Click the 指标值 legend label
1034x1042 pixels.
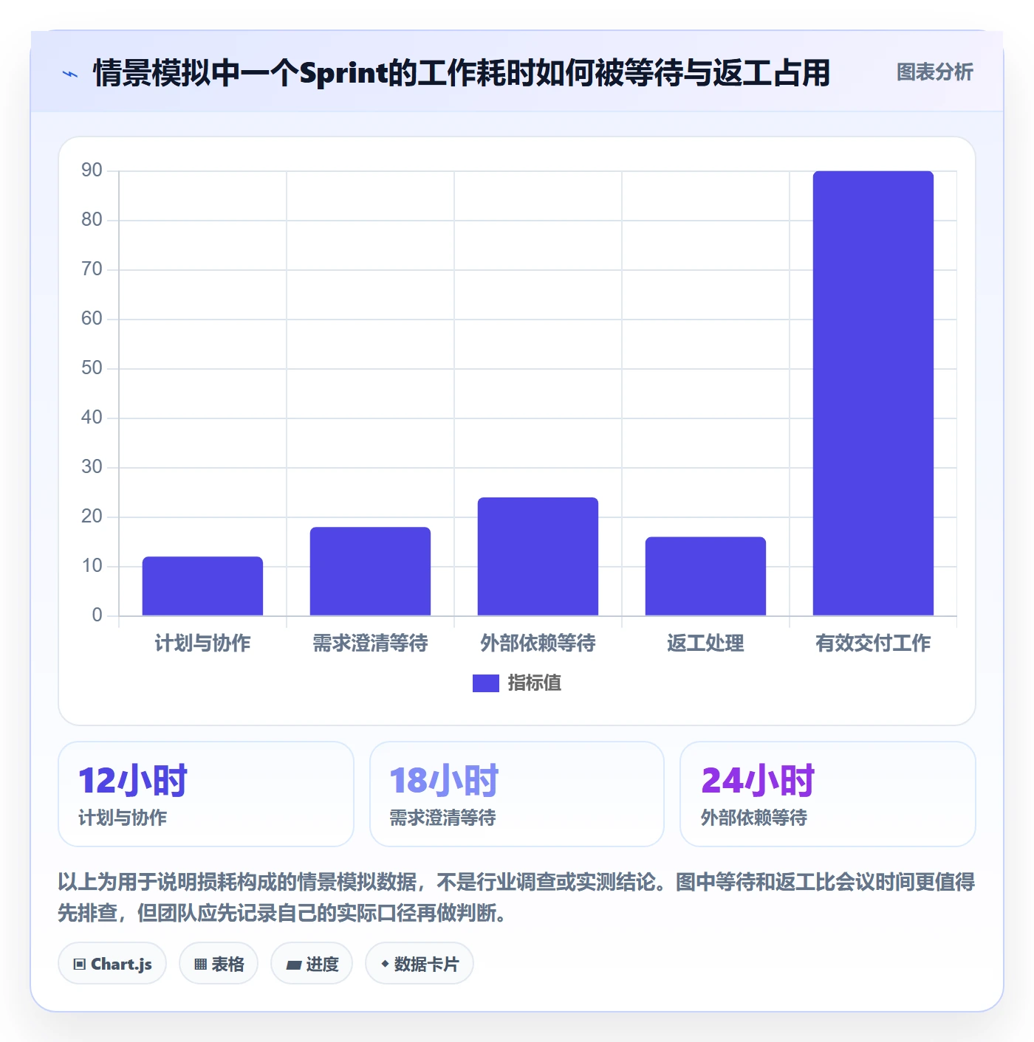535,683
